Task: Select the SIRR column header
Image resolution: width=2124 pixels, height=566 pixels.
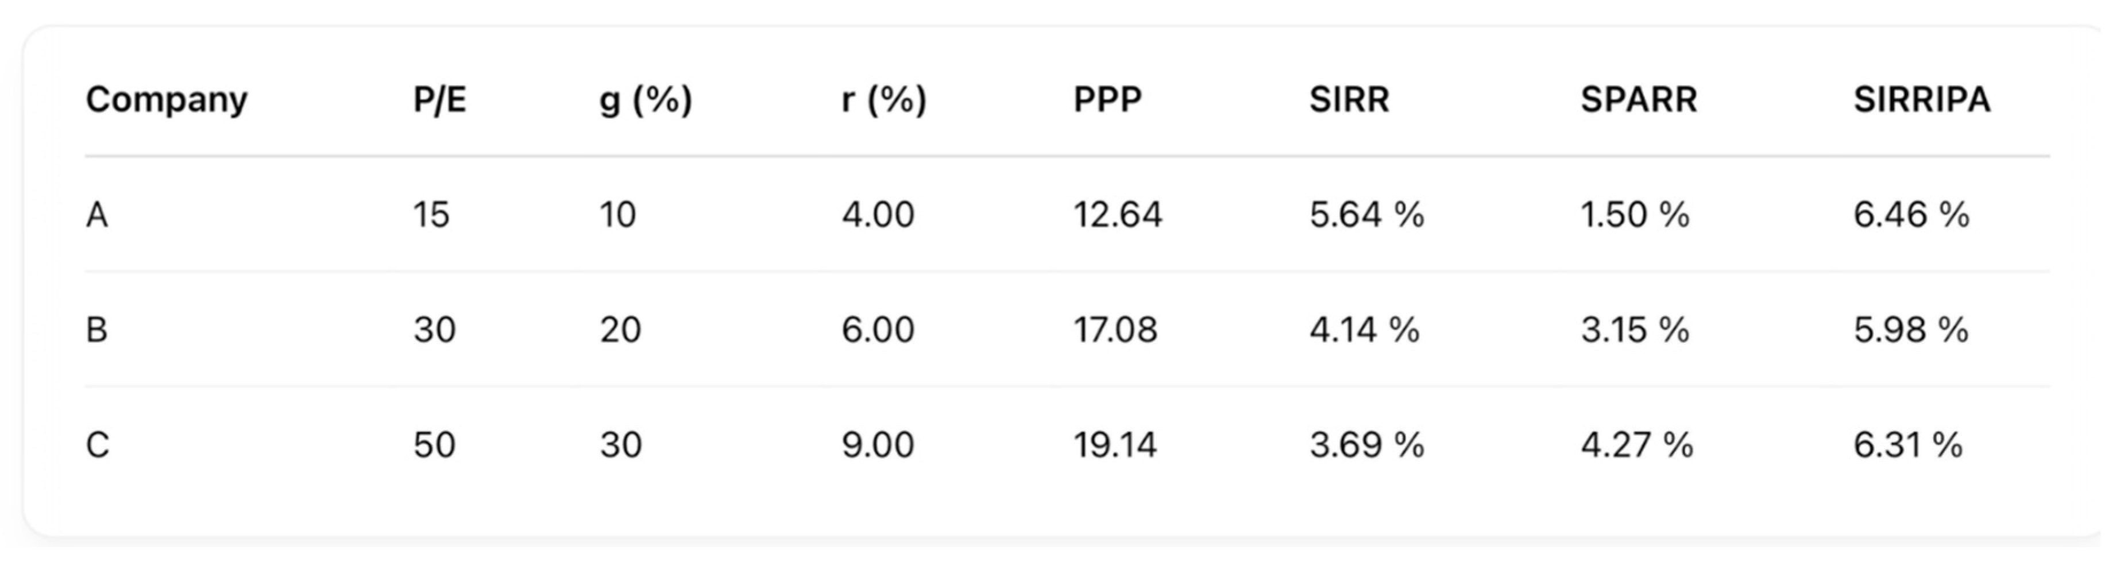Action: click(x=1350, y=100)
